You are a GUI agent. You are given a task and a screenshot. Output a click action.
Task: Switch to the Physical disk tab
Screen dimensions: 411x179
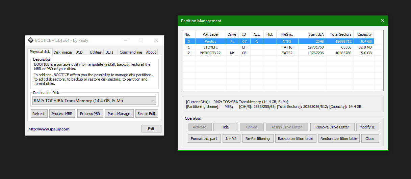[x=40, y=52]
